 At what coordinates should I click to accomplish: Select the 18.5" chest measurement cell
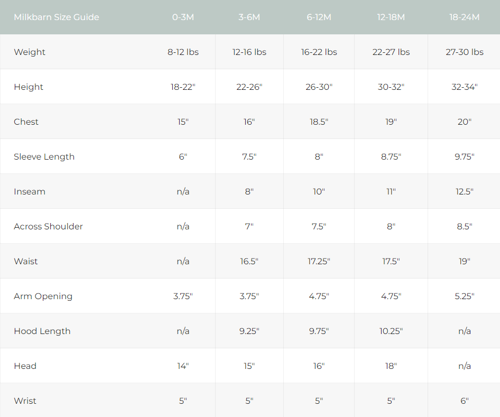319,122
